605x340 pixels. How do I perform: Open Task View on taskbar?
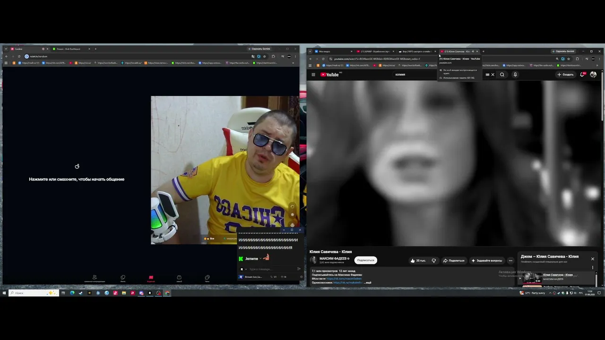point(63,293)
